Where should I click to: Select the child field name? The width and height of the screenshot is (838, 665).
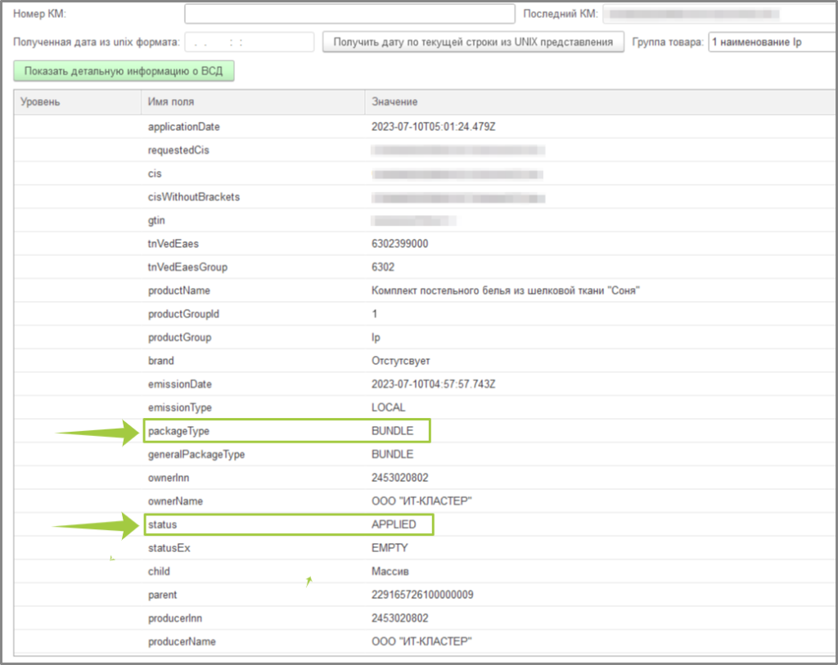pyautogui.click(x=159, y=572)
